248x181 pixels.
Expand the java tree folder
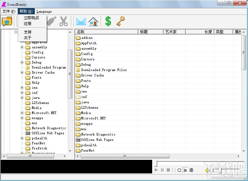tap(22, 98)
